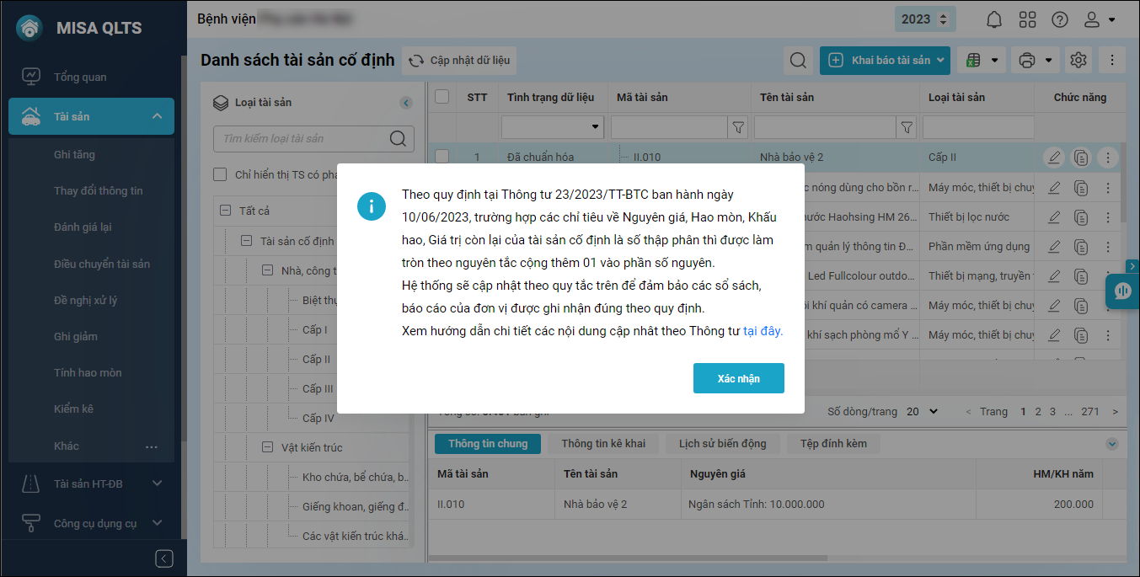Open Ghi tăng menu item
This screenshot has width=1140, height=577.
click(x=74, y=154)
